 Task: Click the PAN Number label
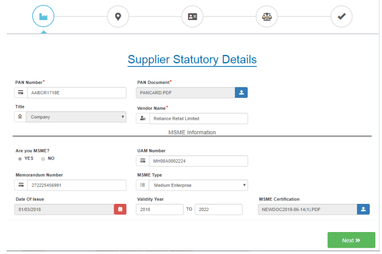click(x=29, y=83)
